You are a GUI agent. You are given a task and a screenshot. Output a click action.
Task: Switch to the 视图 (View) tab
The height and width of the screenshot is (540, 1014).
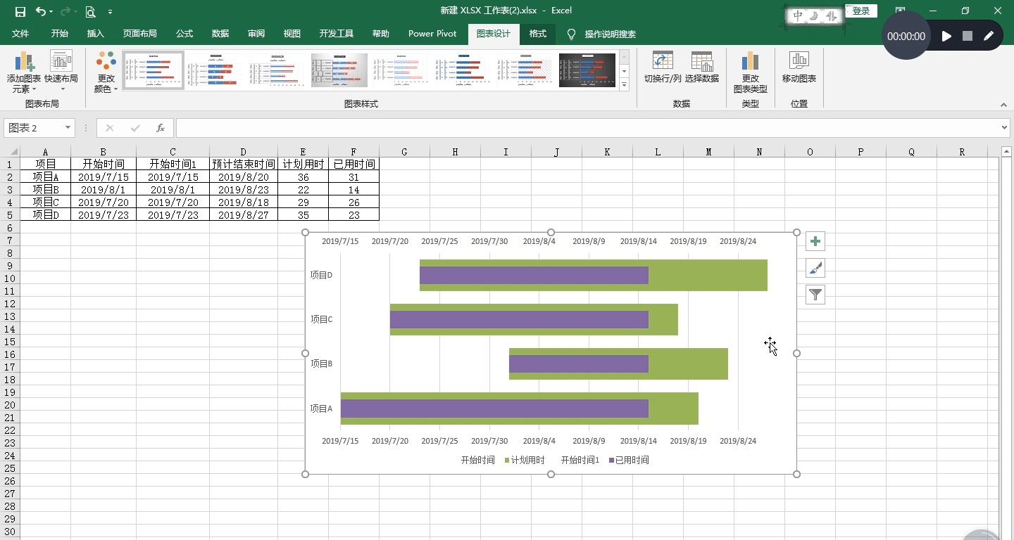(292, 34)
